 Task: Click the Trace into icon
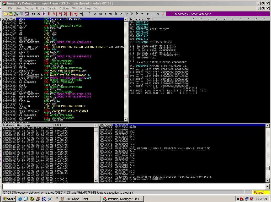pyautogui.click(x=66, y=14)
